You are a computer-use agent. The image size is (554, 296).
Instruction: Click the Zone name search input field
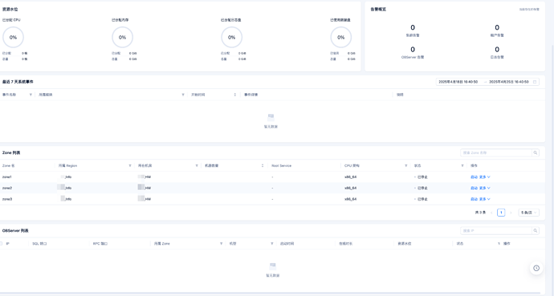[496, 152]
